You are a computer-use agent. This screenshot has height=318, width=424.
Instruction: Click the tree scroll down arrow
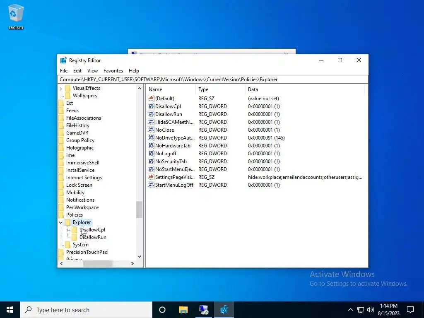(x=139, y=257)
